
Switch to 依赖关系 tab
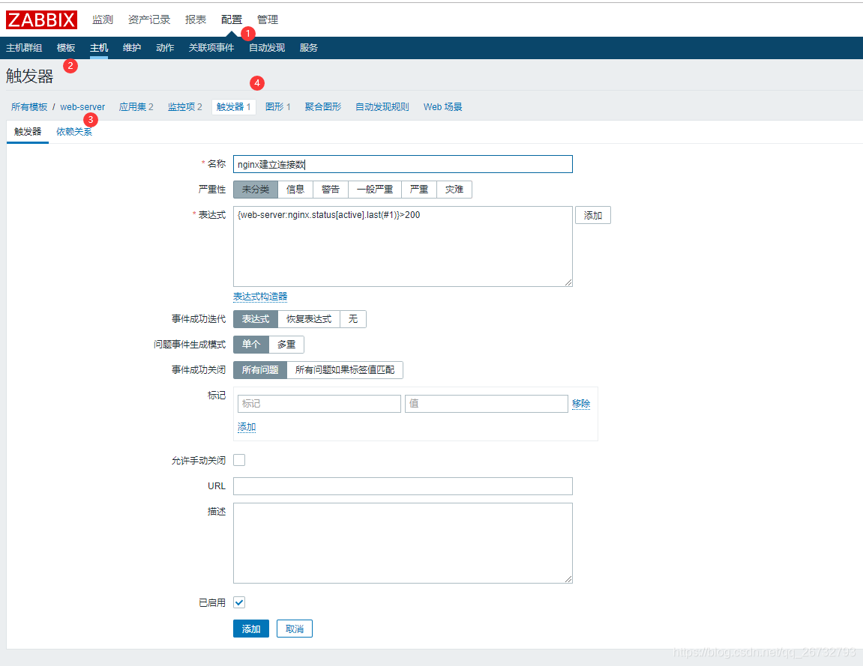(x=74, y=131)
